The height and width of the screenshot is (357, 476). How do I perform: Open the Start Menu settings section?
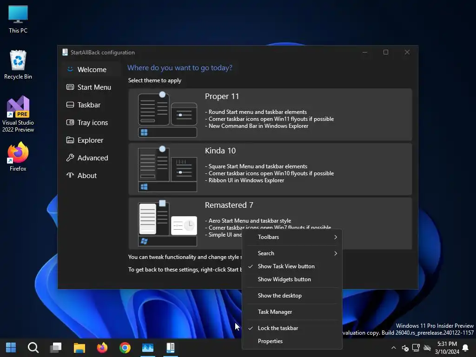click(91, 87)
